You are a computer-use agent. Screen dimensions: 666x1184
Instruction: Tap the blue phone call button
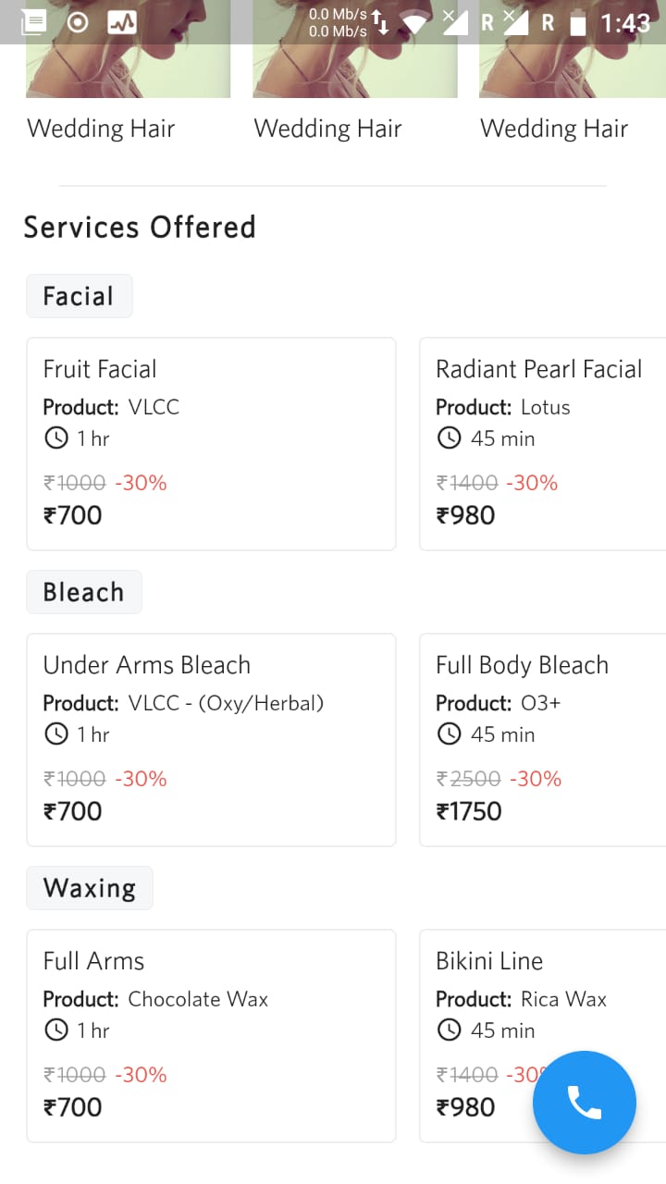click(x=584, y=1102)
